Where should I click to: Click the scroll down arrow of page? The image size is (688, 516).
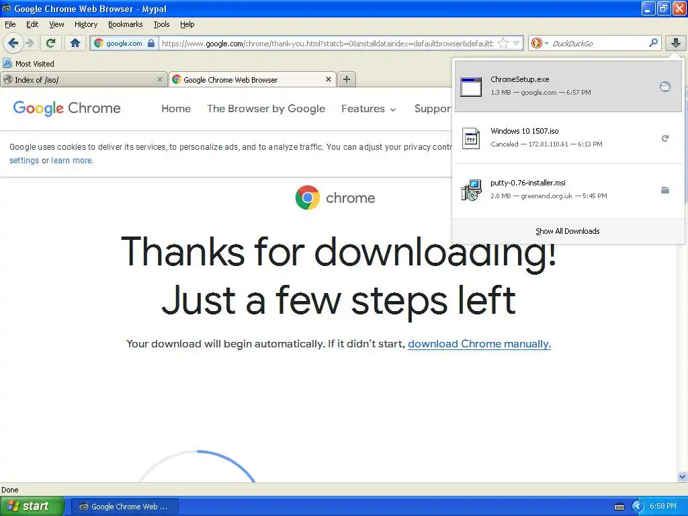(682, 476)
